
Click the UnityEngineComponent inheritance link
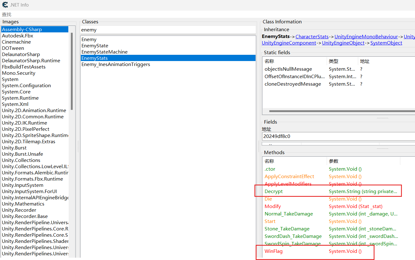pyautogui.click(x=289, y=43)
